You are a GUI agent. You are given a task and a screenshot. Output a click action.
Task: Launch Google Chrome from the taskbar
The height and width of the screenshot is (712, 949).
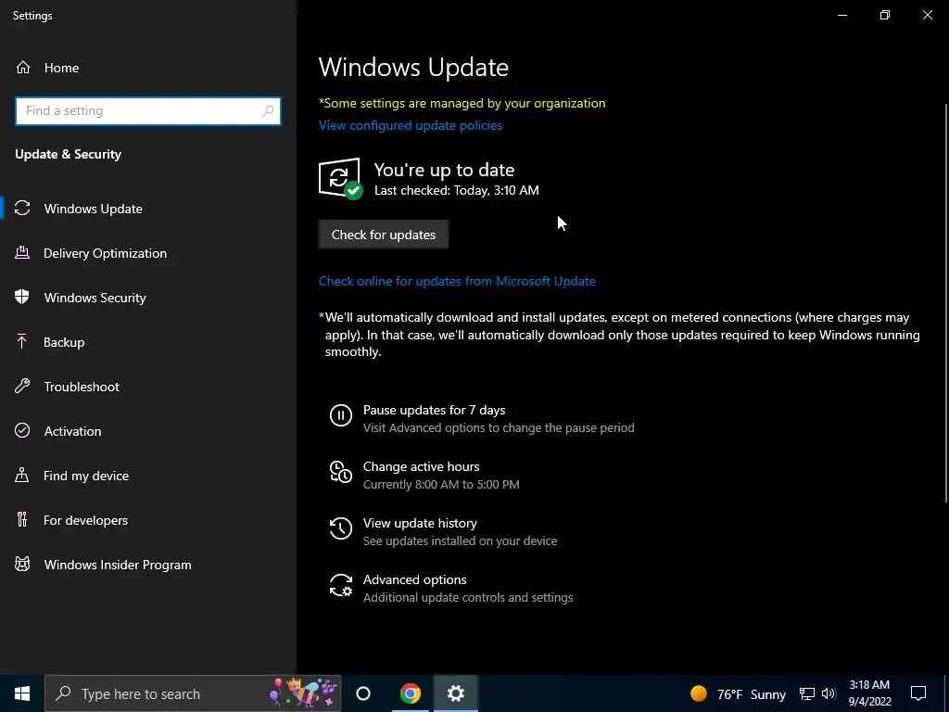point(411,693)
